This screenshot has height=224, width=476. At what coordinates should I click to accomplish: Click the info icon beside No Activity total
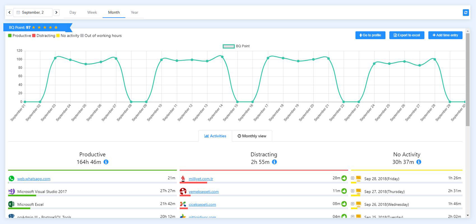point(419,162)
